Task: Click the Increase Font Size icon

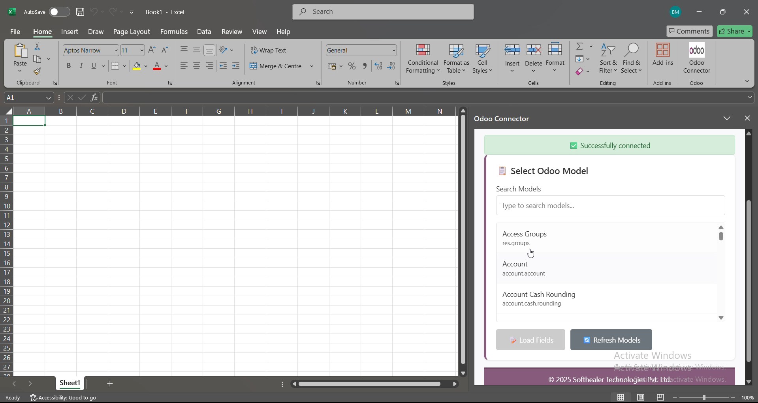Action: 152,50
